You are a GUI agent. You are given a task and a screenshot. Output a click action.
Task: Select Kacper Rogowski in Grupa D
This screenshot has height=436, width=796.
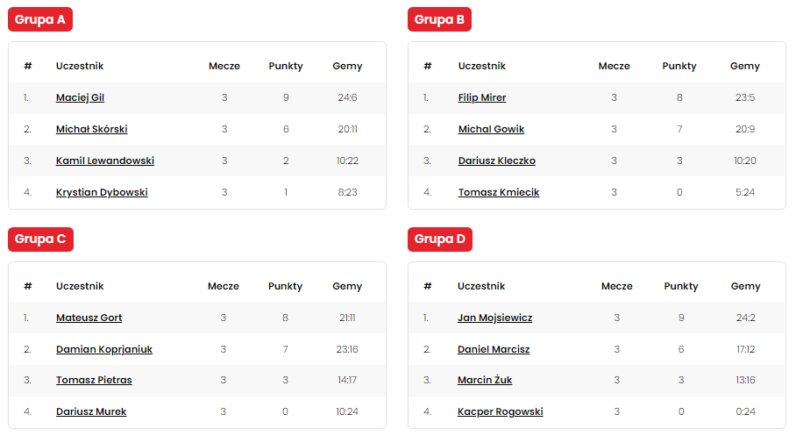tap(500, 411)
